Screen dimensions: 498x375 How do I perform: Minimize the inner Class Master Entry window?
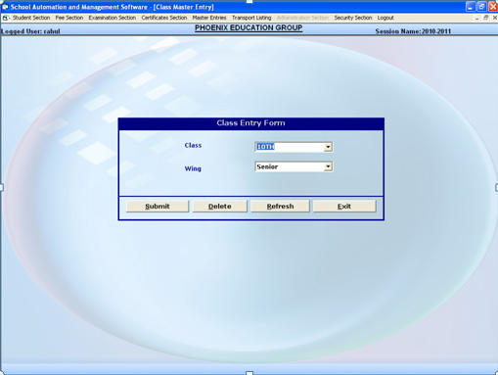pos(476,18)
